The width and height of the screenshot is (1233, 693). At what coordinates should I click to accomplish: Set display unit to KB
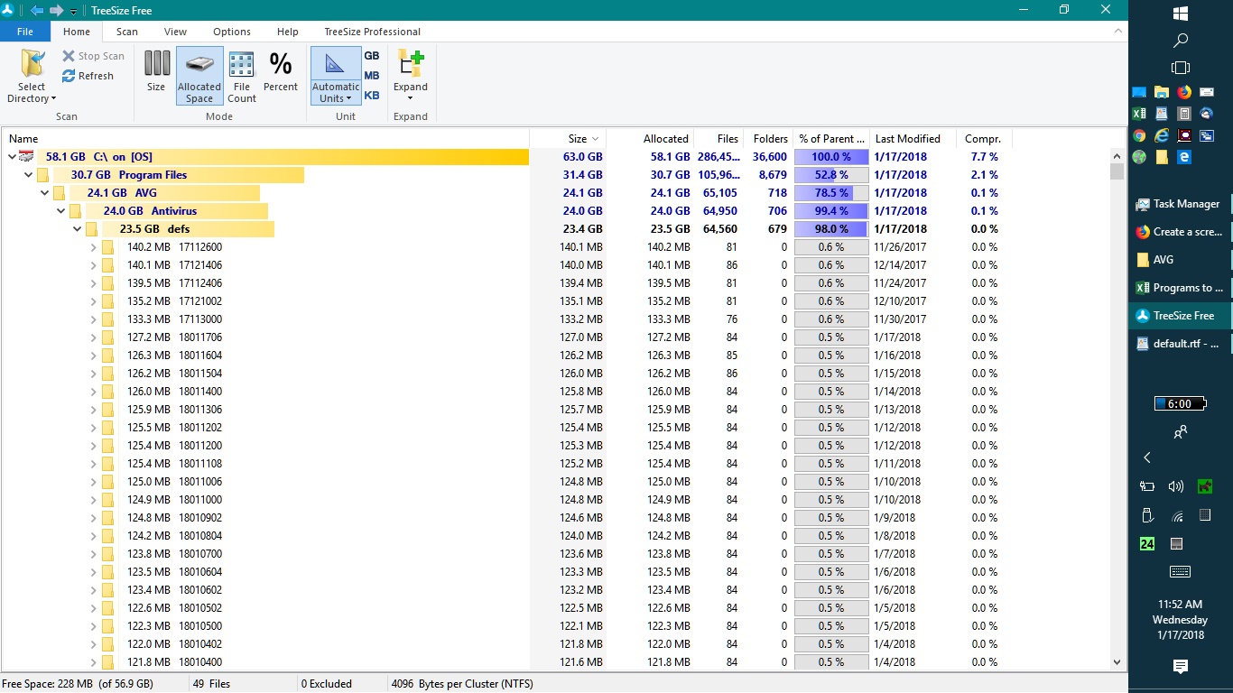[372, 96]
